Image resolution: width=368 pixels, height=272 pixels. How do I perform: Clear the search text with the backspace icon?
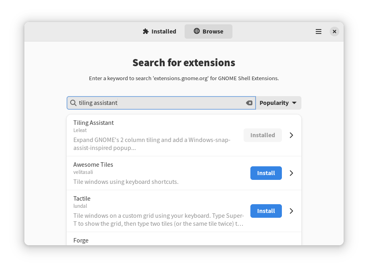(x=249, y=103)
